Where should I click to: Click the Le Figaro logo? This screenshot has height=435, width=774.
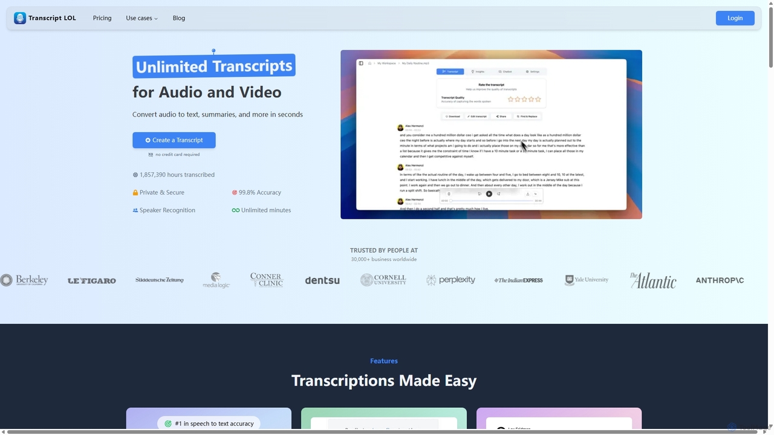coord(92,280)
